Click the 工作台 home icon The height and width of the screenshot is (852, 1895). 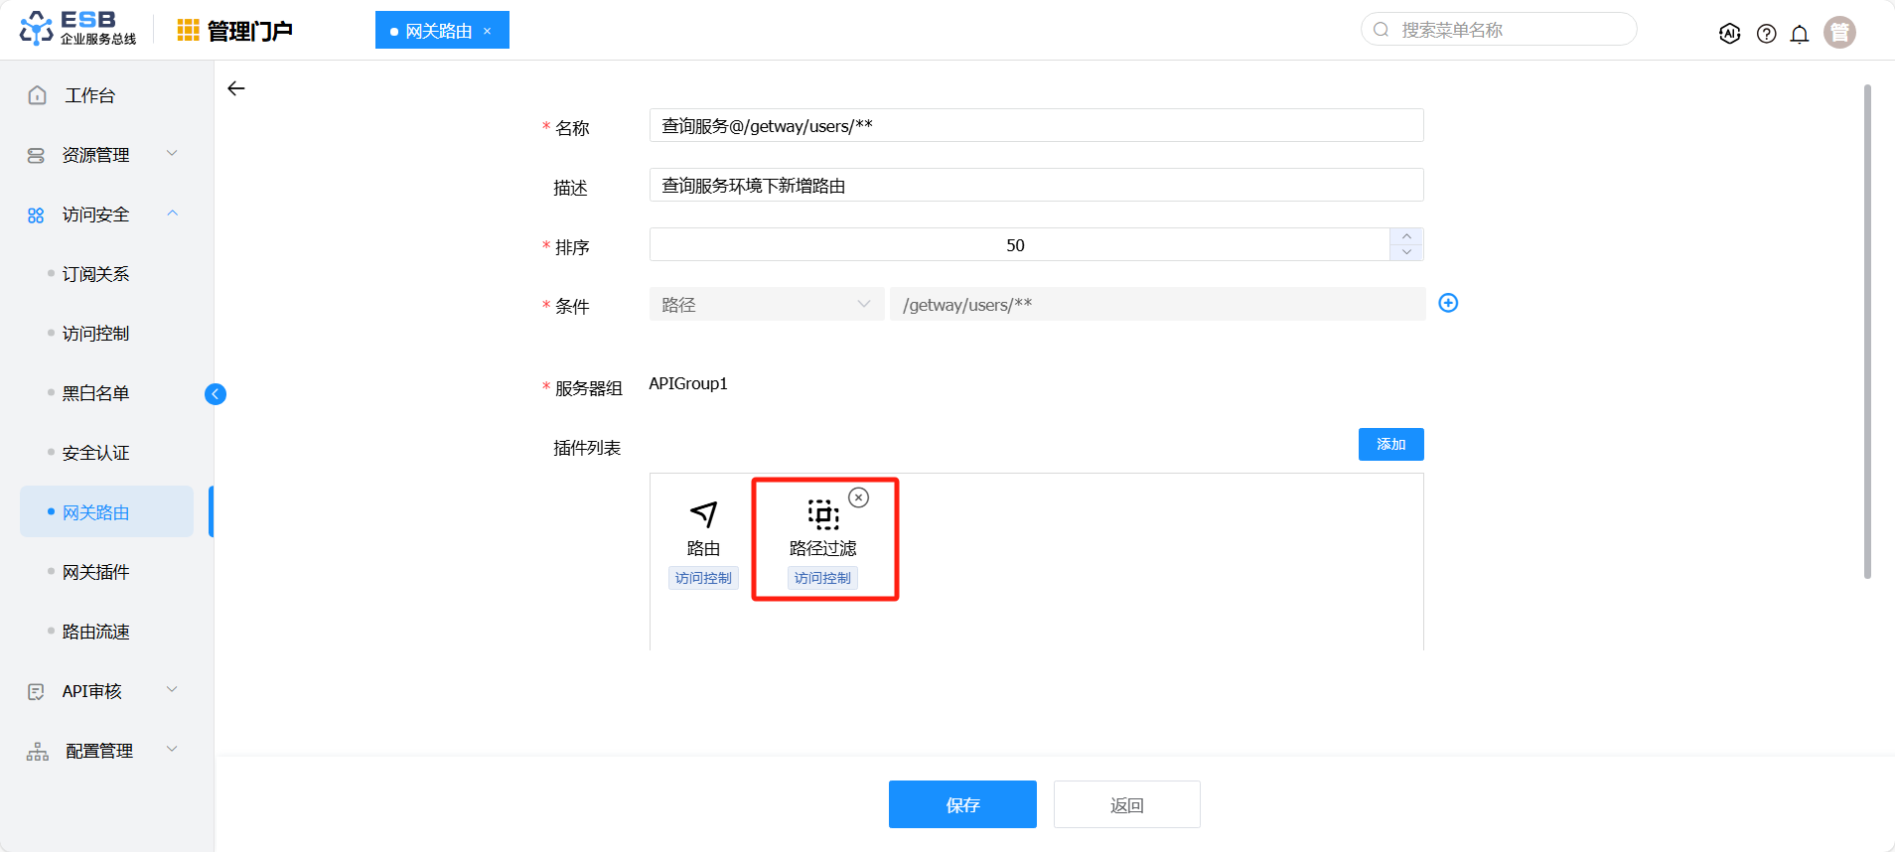pyautogui.click(x=38, y=95)
